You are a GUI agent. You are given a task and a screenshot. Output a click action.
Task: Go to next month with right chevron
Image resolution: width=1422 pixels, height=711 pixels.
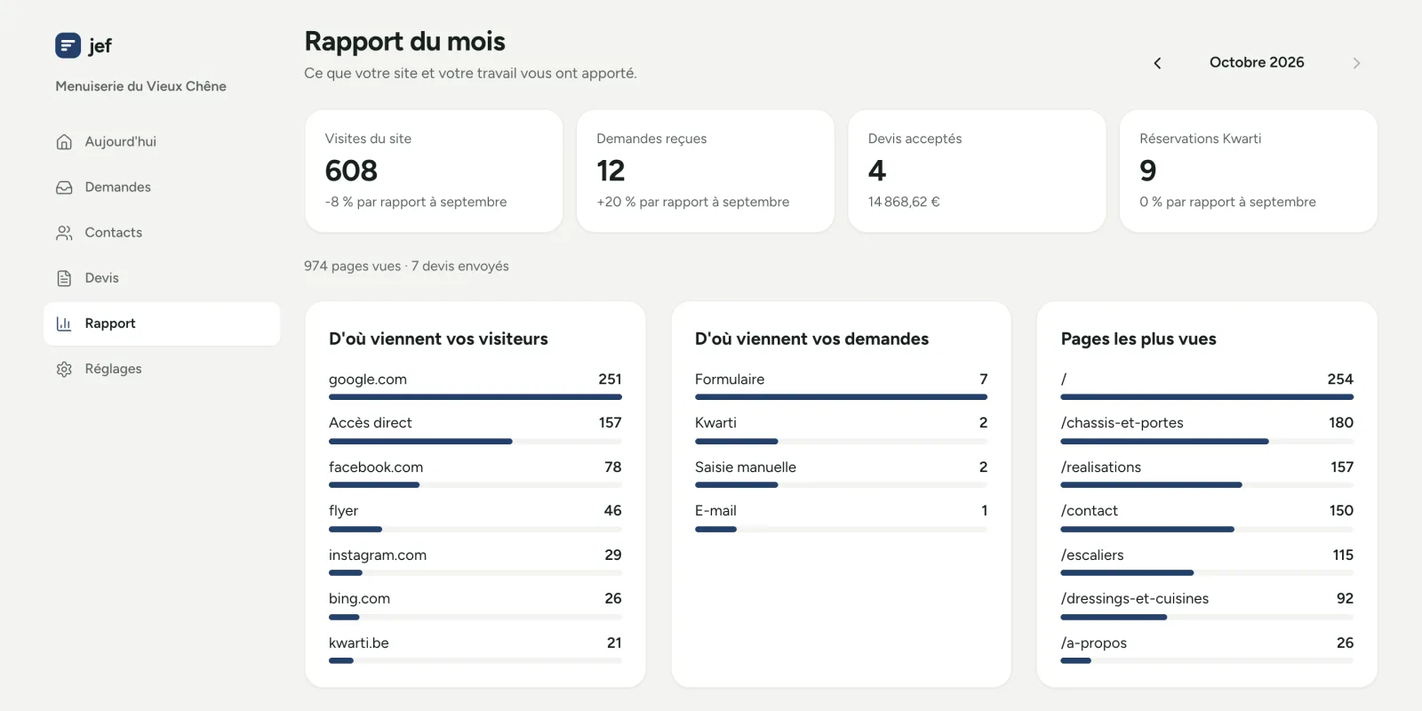[x=1356, y=63]
